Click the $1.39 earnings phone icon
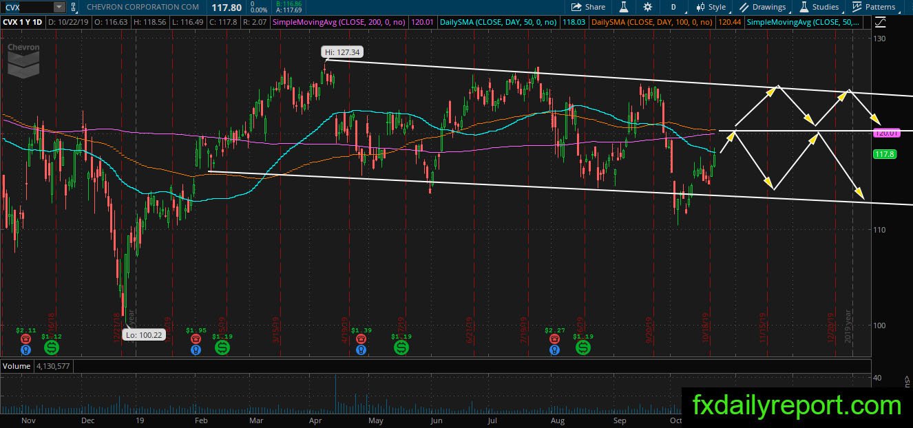The width and height of the screenshot is (913, 428). (361, 339)
